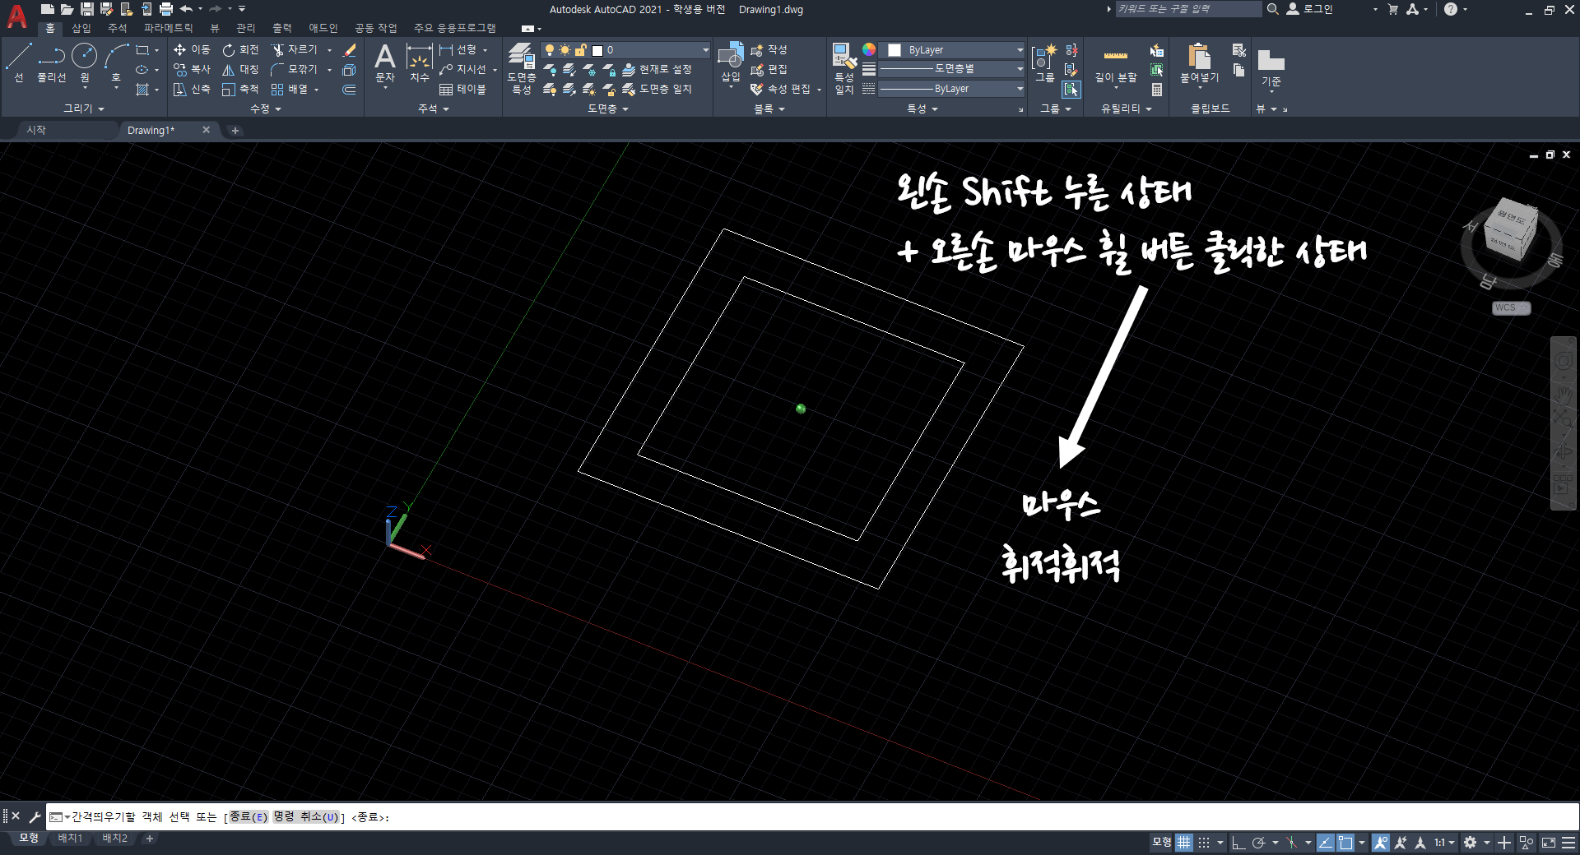Toggle ortho mode in status bar
The width and height of the screenshot is (1580, 855).
coord(1238,843)
